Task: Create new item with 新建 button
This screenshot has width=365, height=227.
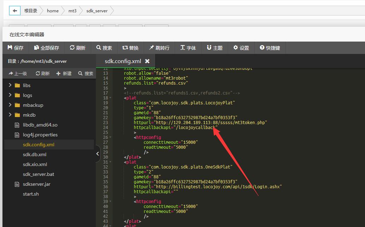Action: [x=64, y=74]
